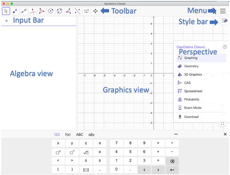The height and width of the screenshot is (175, 230).
Task: Choose the Spreadsheet perspective
Action: [x=201, y=91]
